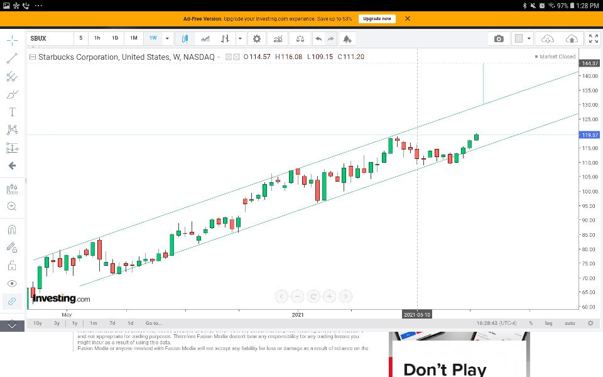This screenshot has height=377, width=603.
Task: Open the compare symbols scale icon
Action: (300, 38)
